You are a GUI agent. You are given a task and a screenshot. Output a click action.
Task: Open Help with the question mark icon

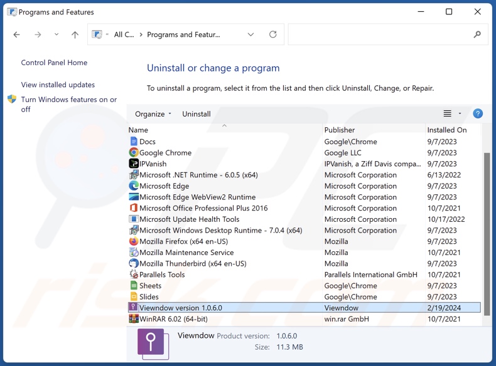coord(478,113)
